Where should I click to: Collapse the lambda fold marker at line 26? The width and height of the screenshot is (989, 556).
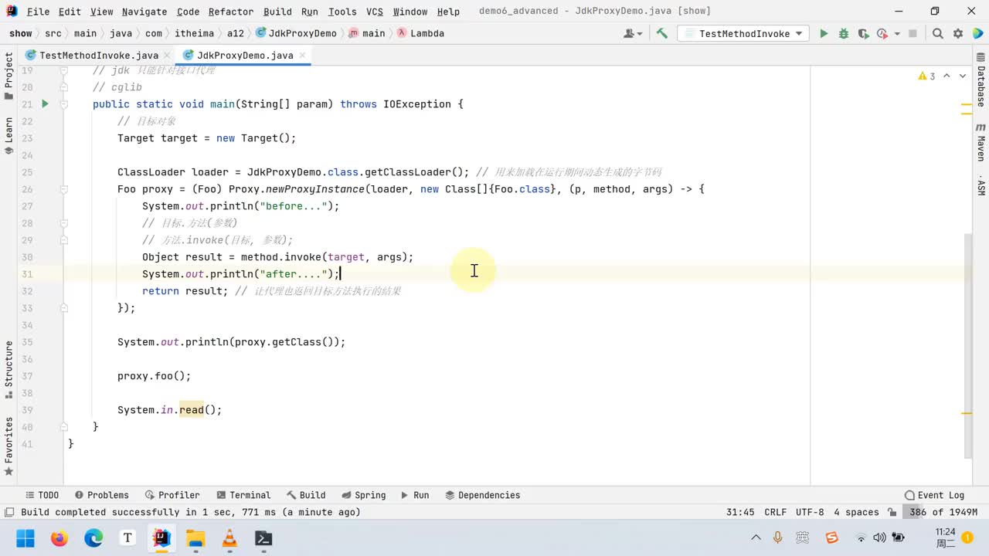point(64,189)
